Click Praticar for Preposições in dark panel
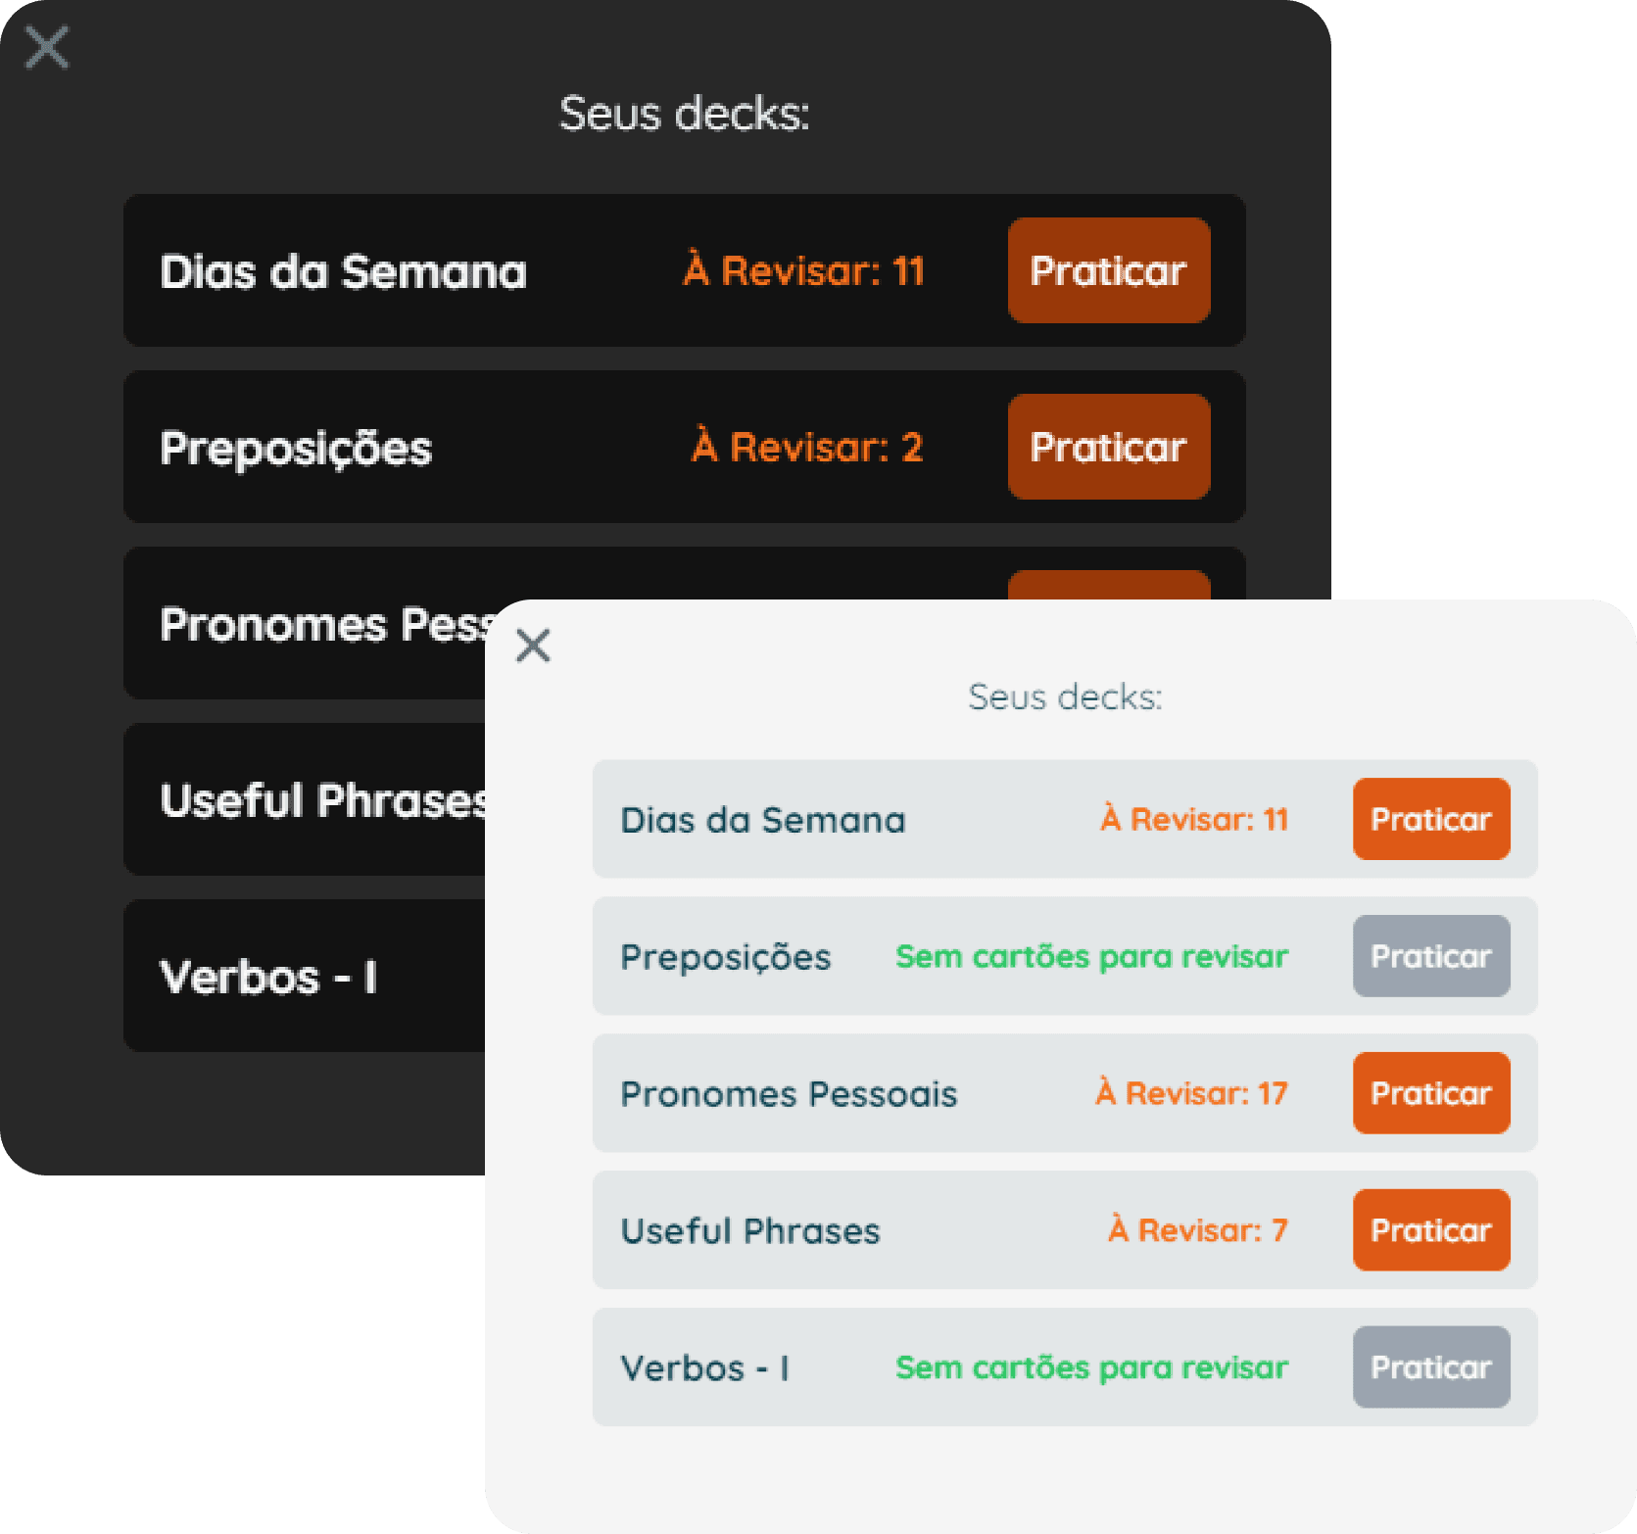 tap(1108, 447)
